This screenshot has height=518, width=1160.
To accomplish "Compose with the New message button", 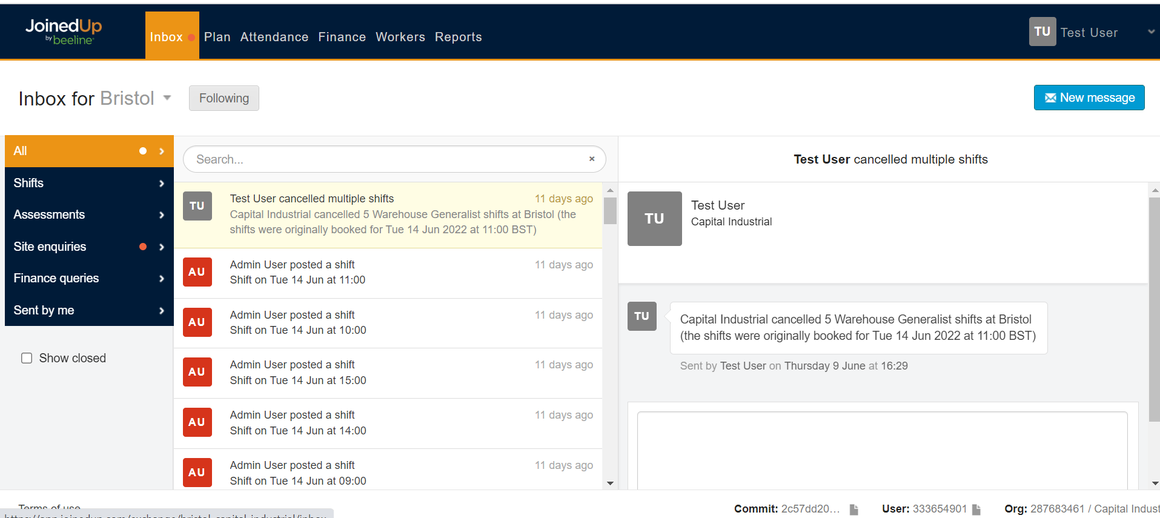I will pyautogui.click(x=1089, y=98).
